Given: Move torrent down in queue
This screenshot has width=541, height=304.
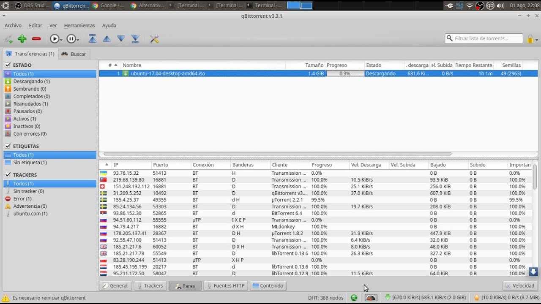Looking at the screenshot, I should point(121,39).
